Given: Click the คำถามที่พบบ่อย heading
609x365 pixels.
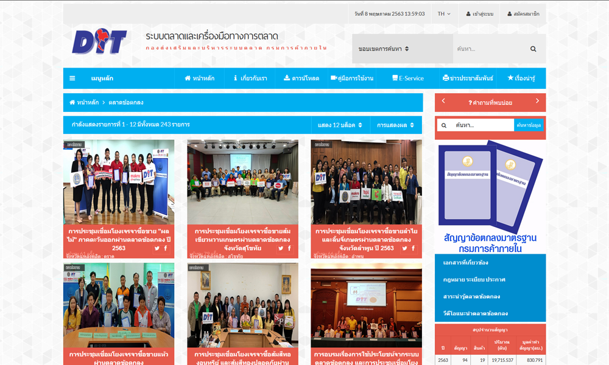Looking at the screenshot, I should click(490, 103).
